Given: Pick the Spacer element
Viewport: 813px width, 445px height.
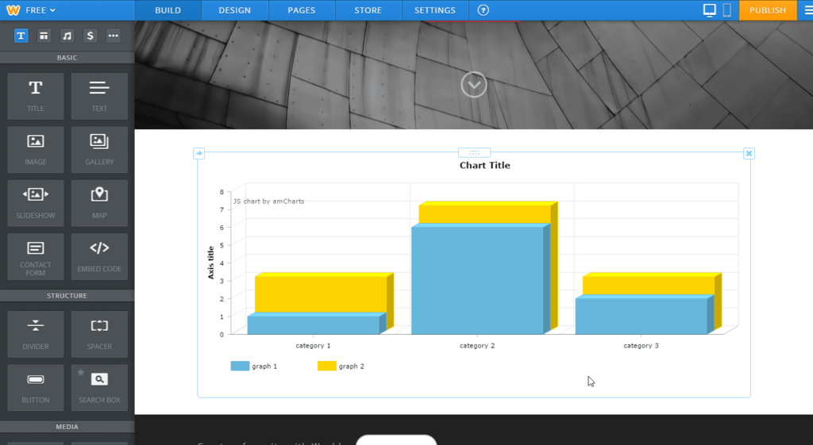Looking at the screenshot, I should (99, 334).
